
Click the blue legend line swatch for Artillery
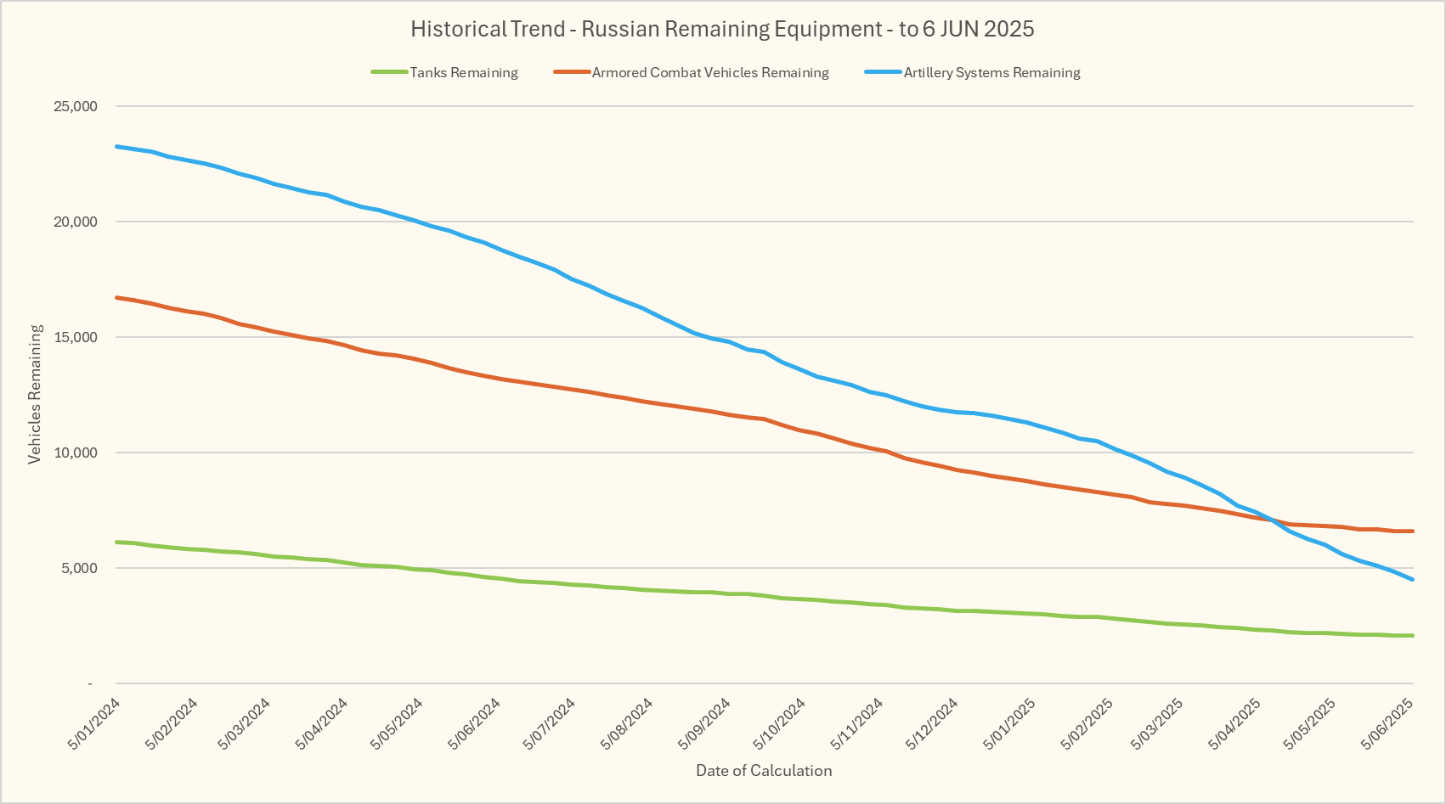click(x=883, y=73)
